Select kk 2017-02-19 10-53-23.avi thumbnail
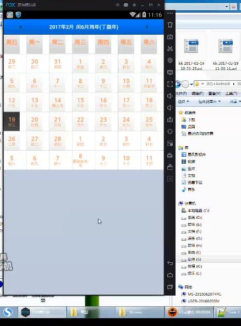The height and width of the screenshot is (326, 241). (x=191, y=51)
